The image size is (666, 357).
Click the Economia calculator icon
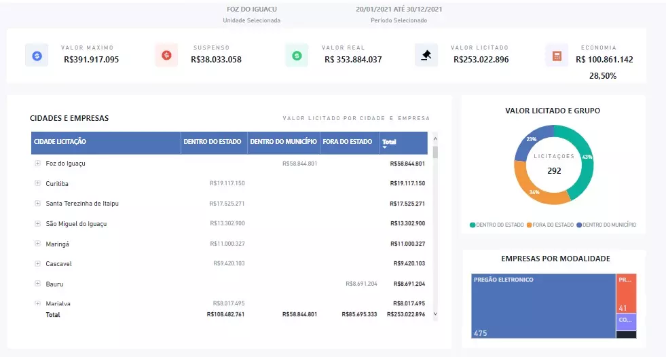pyautogui.click(x=557, y=55)
